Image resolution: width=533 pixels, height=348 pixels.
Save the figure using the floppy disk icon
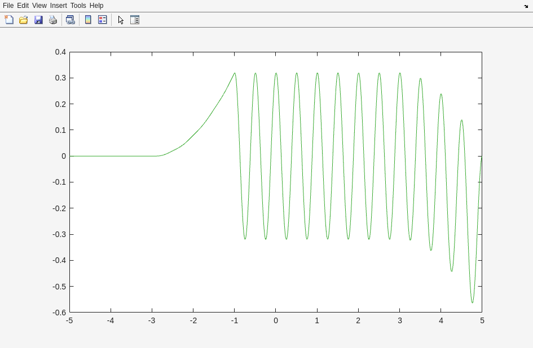coord(38,20)
